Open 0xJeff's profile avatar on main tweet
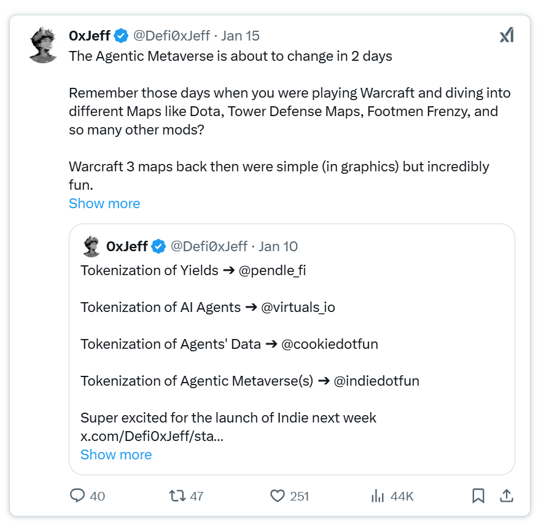This screenshot has height=530, width=541. click(x=44, y=44)
